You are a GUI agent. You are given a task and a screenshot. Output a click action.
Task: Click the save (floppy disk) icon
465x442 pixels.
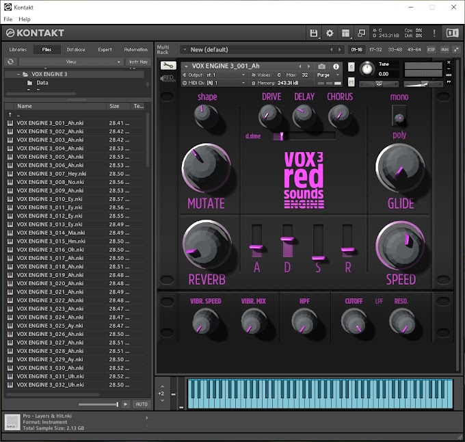point(313,34)
